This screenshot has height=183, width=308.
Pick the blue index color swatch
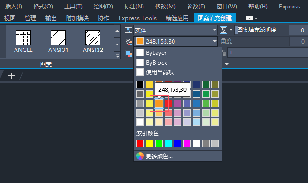(178, 144)
